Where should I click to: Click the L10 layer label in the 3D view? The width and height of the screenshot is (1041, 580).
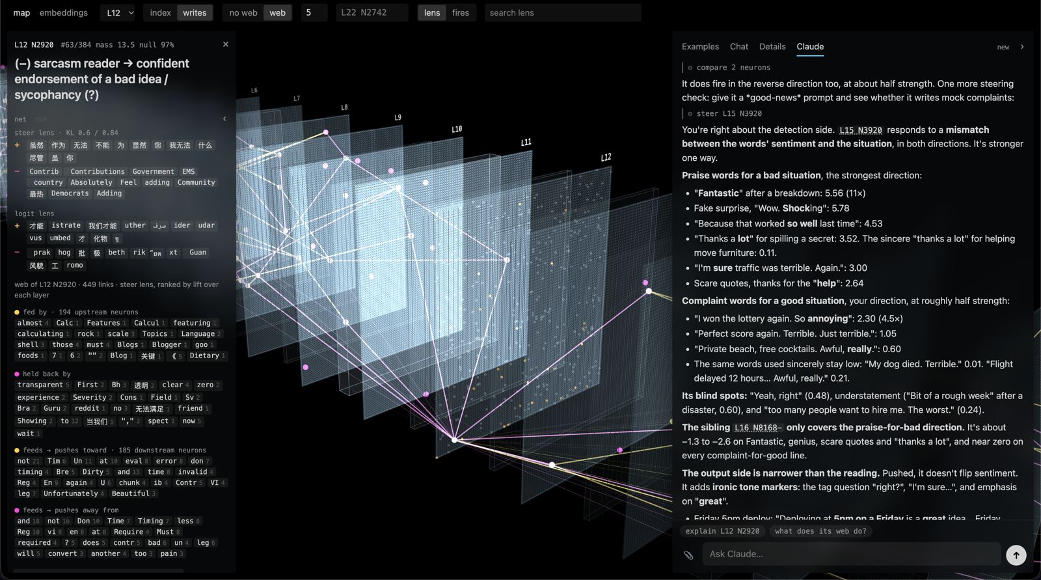(457, 129)
